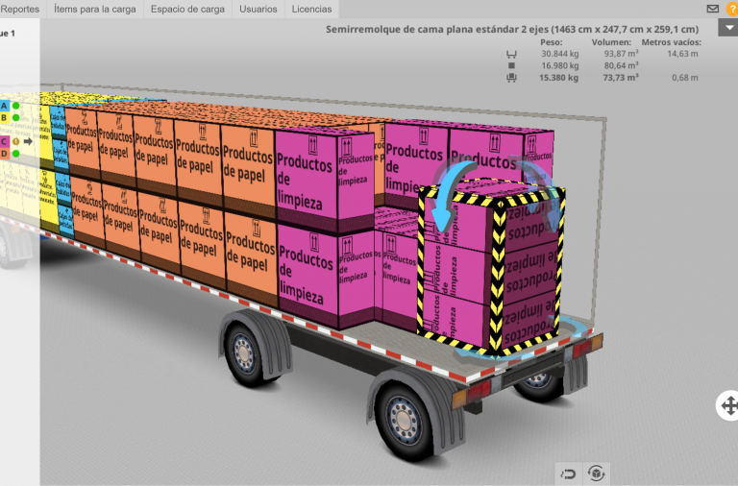Open the Reportes menu

[x=20, y=9]
